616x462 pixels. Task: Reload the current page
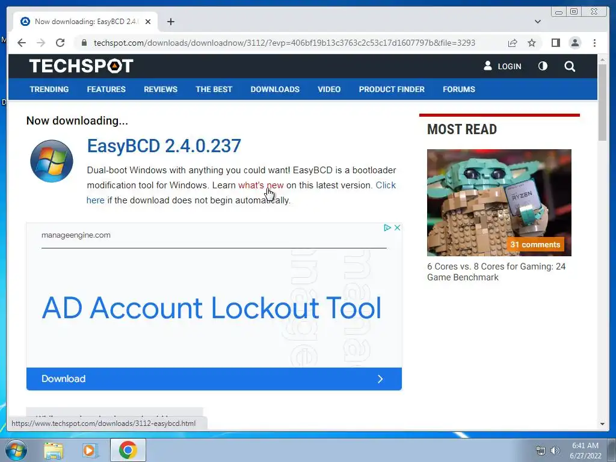pyautogui.click(x=60, y=43)
